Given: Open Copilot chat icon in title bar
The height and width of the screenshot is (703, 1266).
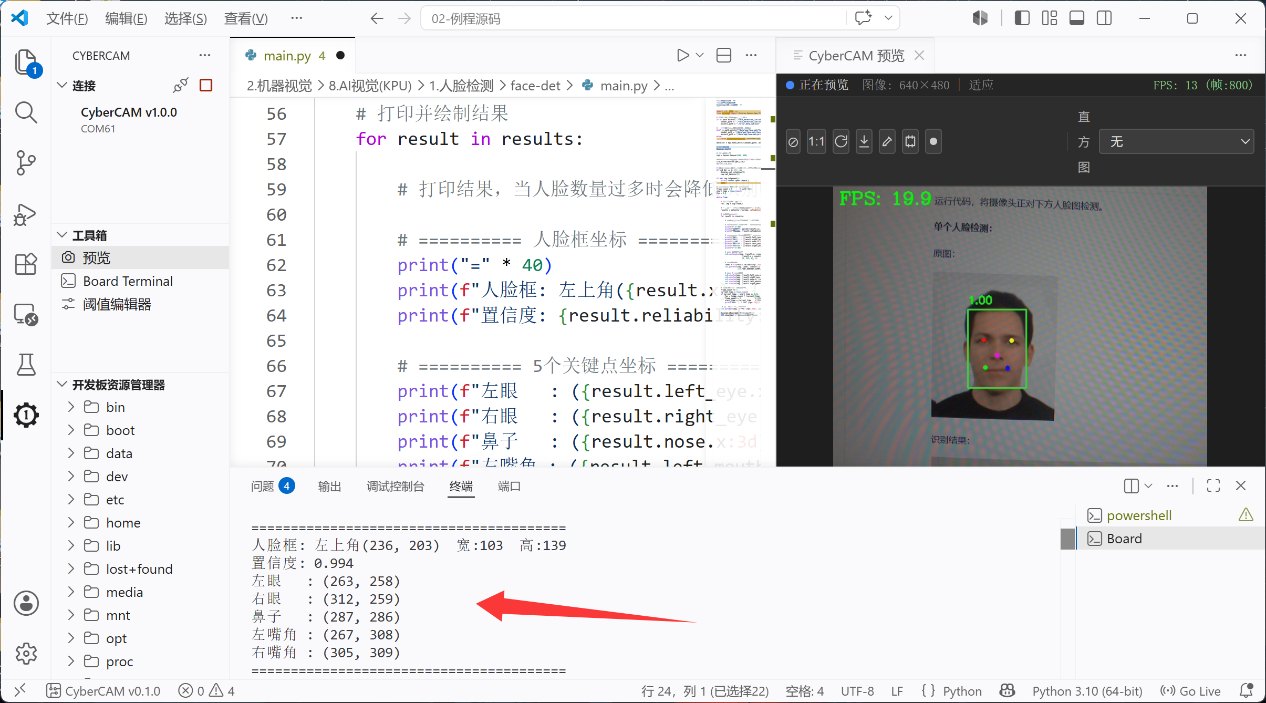Looking at the screenshot, I should (864, 18).
